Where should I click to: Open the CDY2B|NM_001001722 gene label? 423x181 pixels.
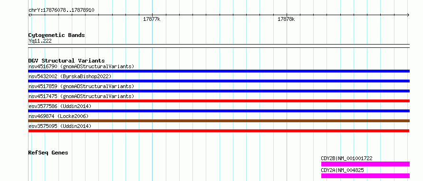click(346, 158)
